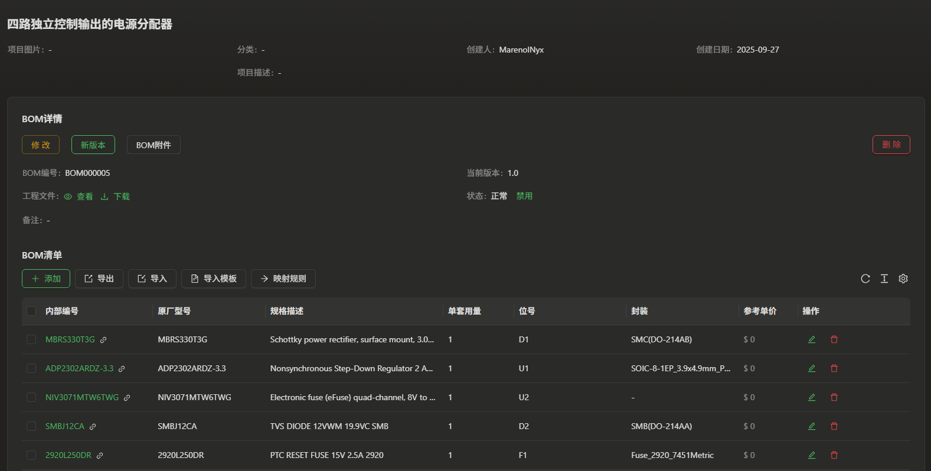Viewport: 931px width, 471px height.
Task: Click the link icon beside the MBRS330T3G code
Action: coord(103,340)
